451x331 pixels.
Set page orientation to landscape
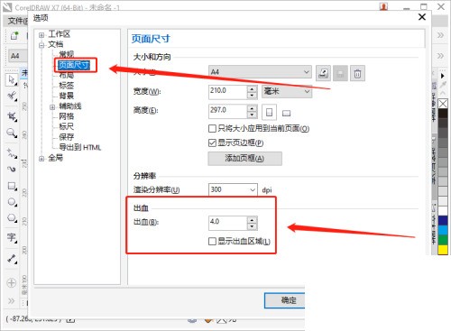286,113
